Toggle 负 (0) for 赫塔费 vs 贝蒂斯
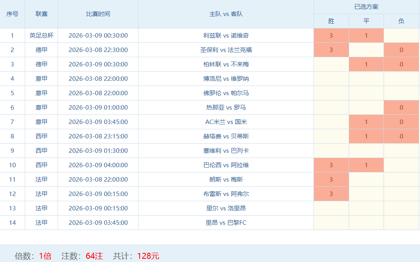The width and height of the screenshot is (420, 262). pos(401,136)
